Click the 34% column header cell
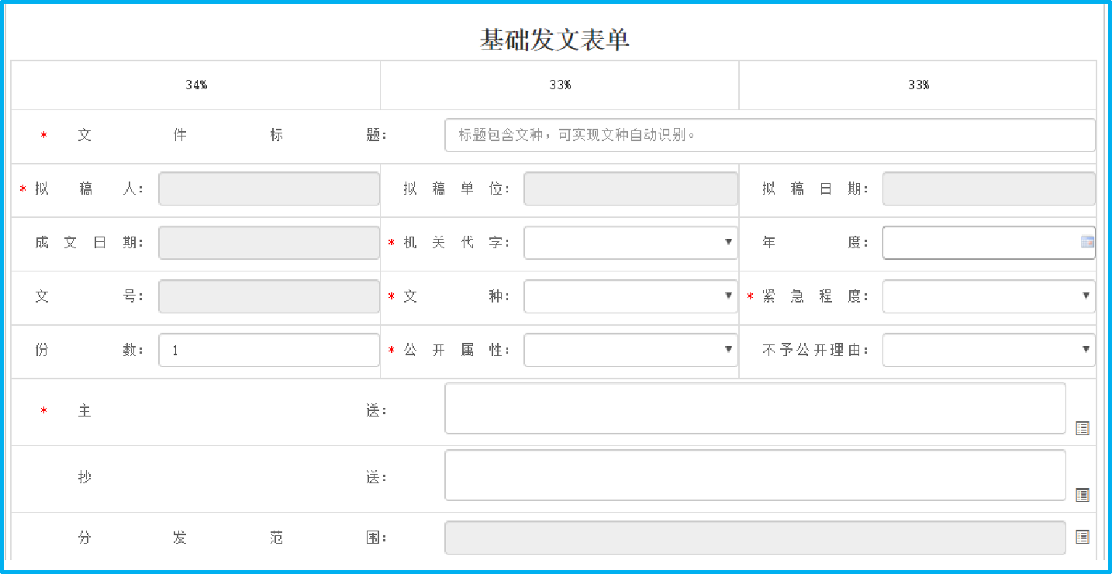This screenshot has height=574, width=1112. click(195, 85)
